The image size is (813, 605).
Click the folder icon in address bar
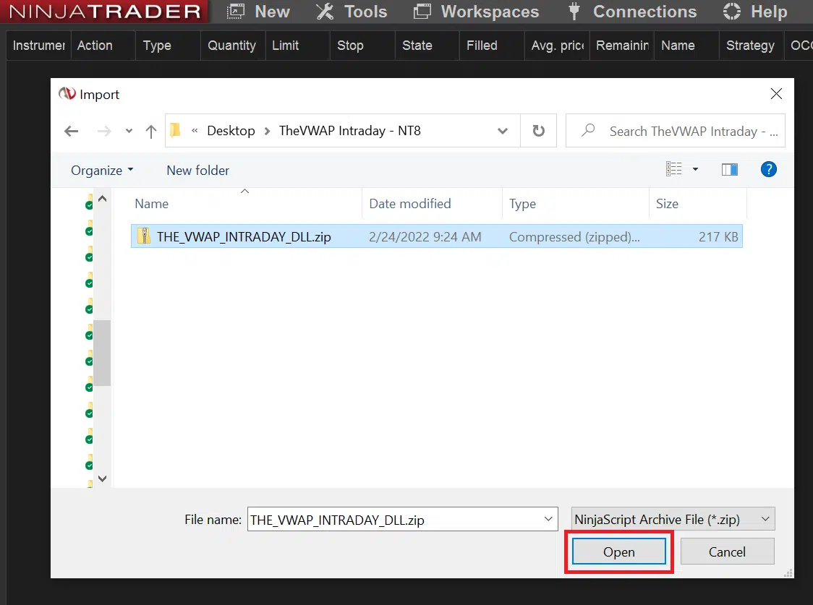pyautogui.click(x=175, y=130)
